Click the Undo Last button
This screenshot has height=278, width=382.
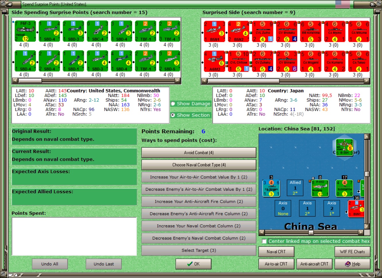pos(104,264)
